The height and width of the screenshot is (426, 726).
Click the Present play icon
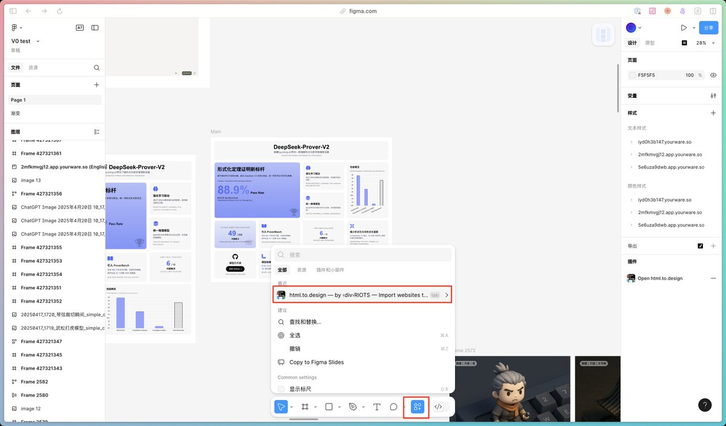point(684,28)
